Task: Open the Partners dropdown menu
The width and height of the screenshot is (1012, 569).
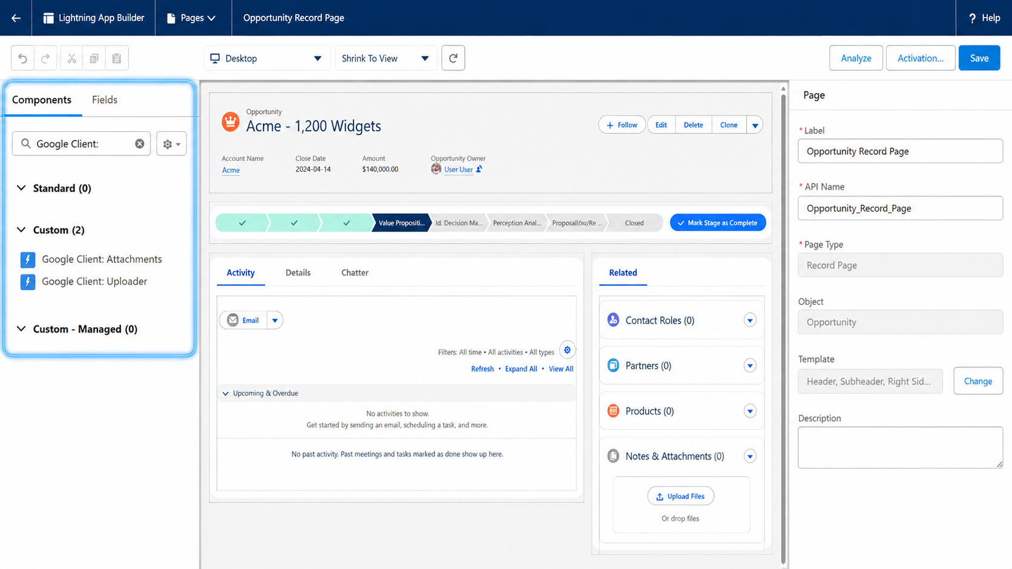Action: [750, 366]
